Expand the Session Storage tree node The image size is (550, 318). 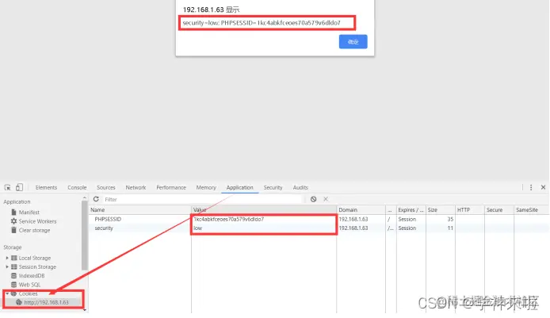pos(7,266)
